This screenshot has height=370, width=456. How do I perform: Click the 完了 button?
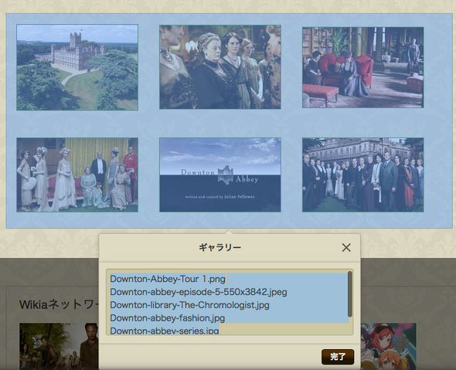(338, 357)
